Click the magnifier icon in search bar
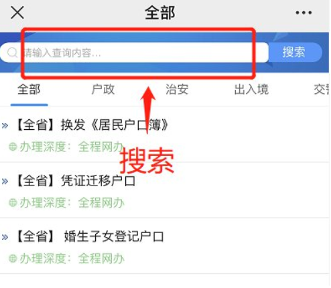The width and height of the screenshot is (331, 288). click(12, 52)
